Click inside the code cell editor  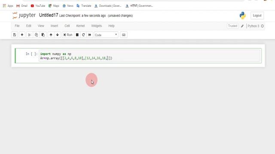coord(150,56)
